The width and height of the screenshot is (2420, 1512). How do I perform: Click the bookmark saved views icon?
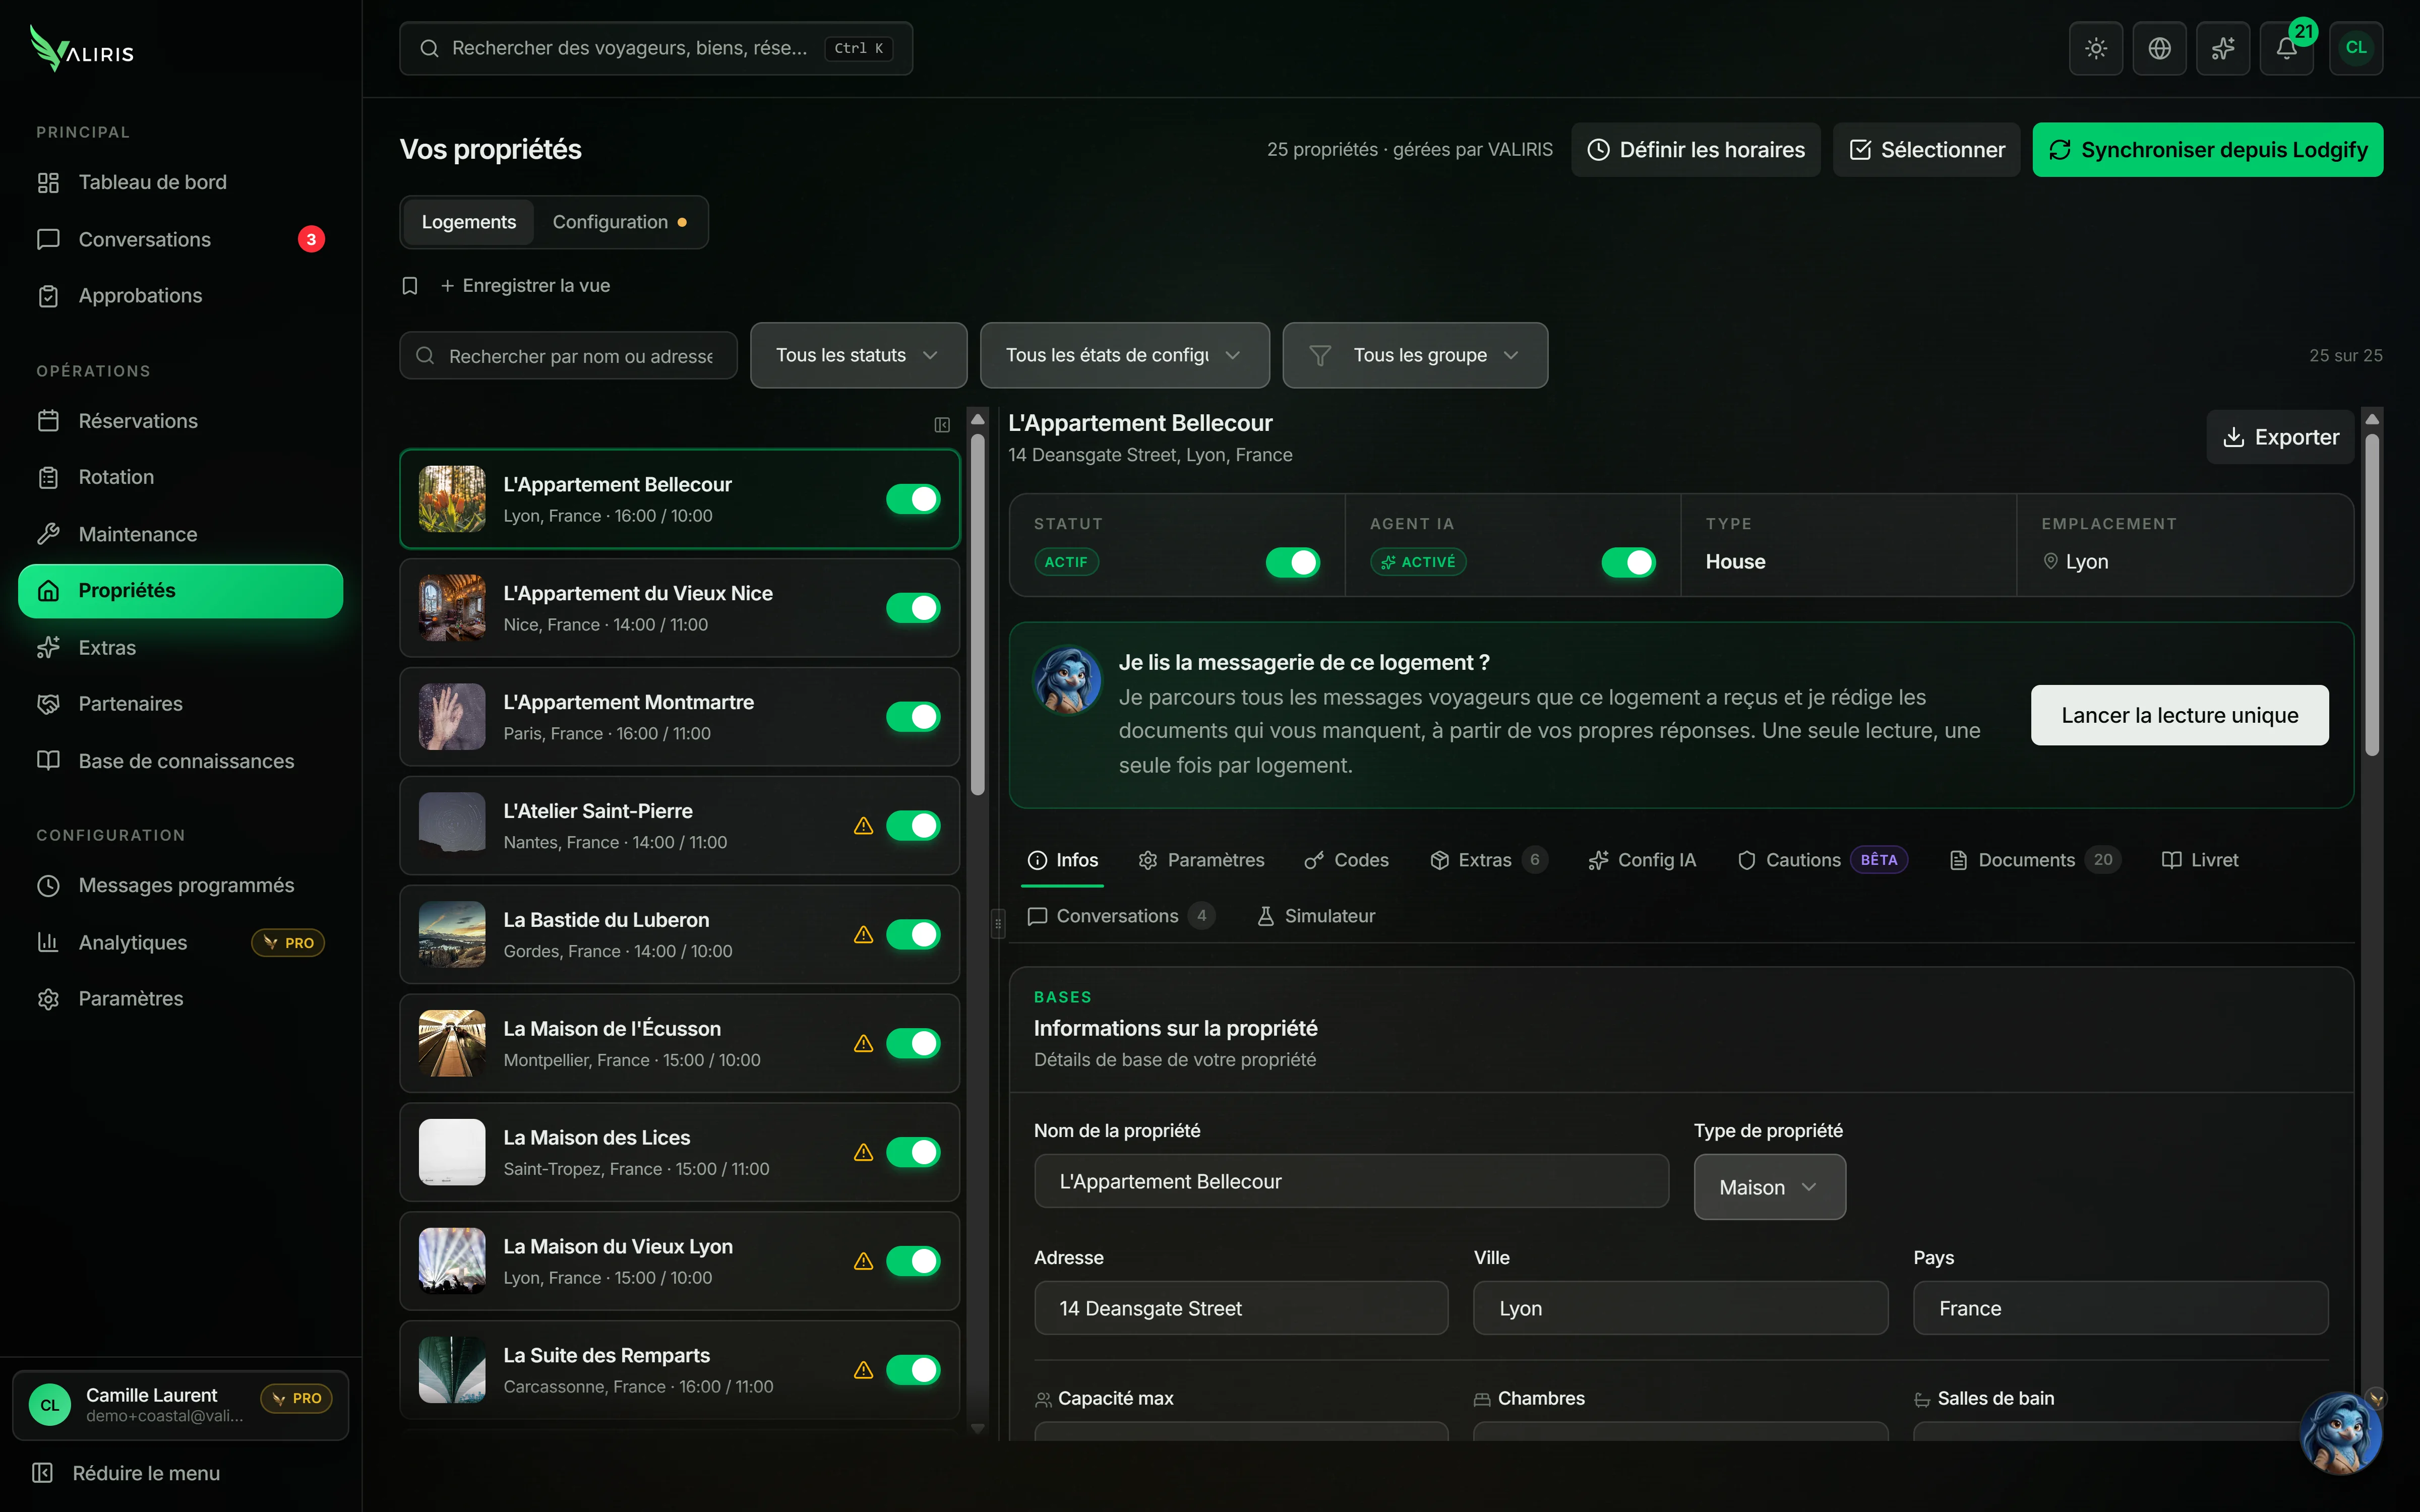(409, 286)
